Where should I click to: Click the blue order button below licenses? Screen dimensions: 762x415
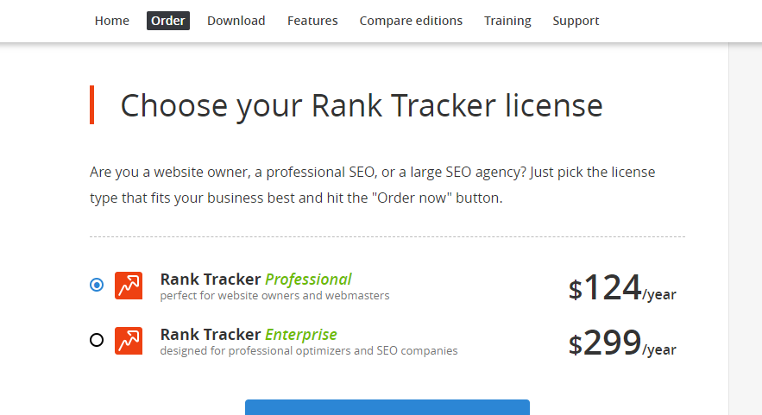coord(387,407)
